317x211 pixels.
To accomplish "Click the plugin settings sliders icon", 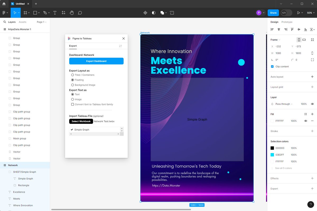I will pyautogui.click(x=120, y=46).
